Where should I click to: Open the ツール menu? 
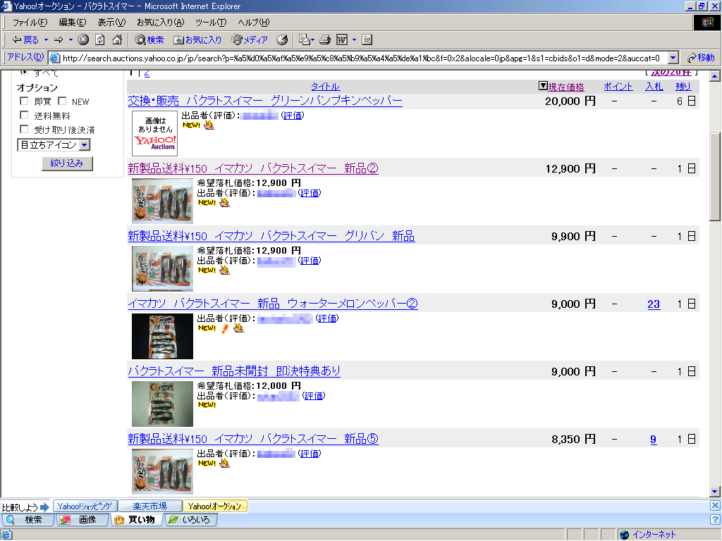click(210, 22)
